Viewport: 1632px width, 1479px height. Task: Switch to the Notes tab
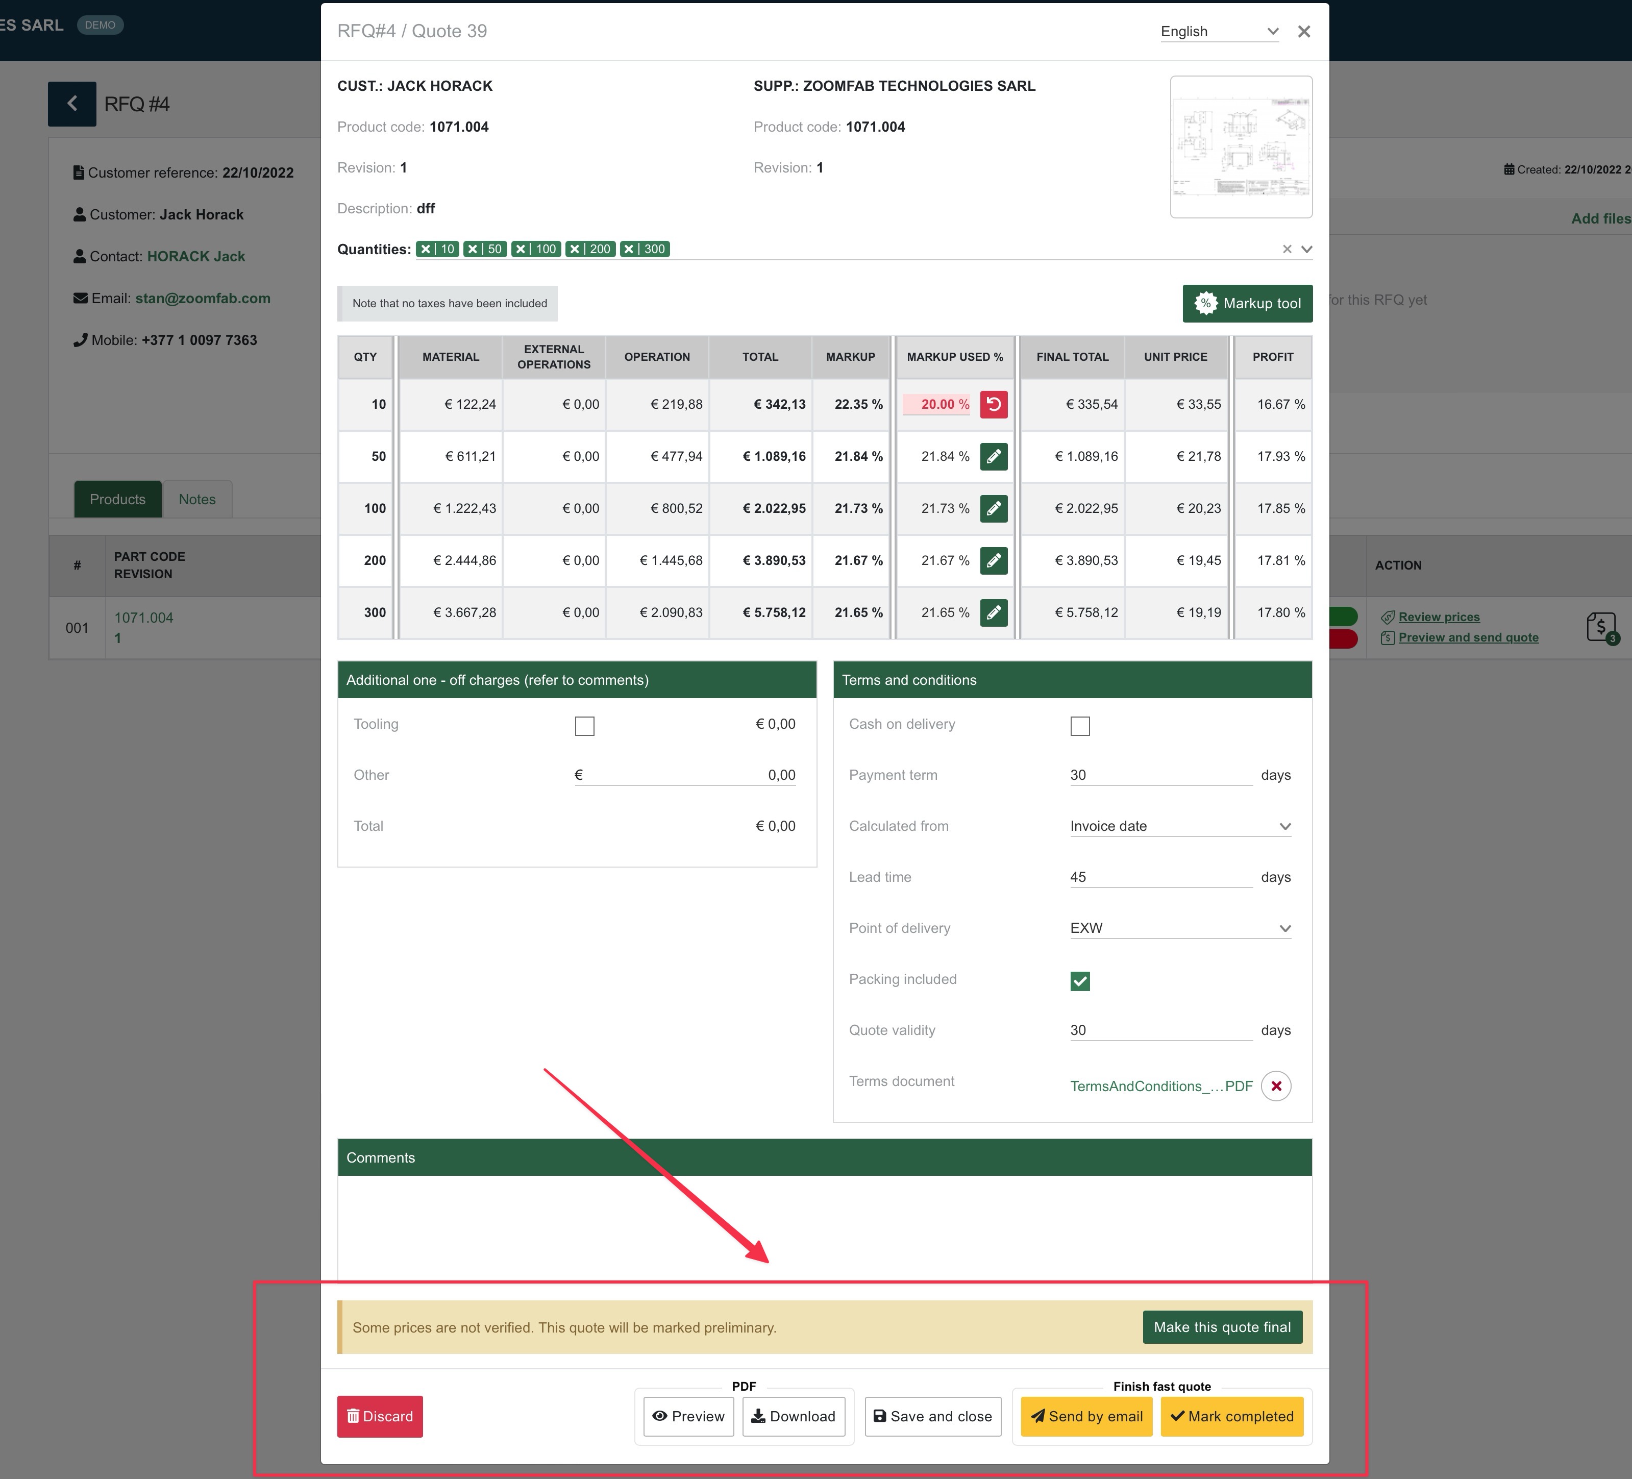pos(196,500)
